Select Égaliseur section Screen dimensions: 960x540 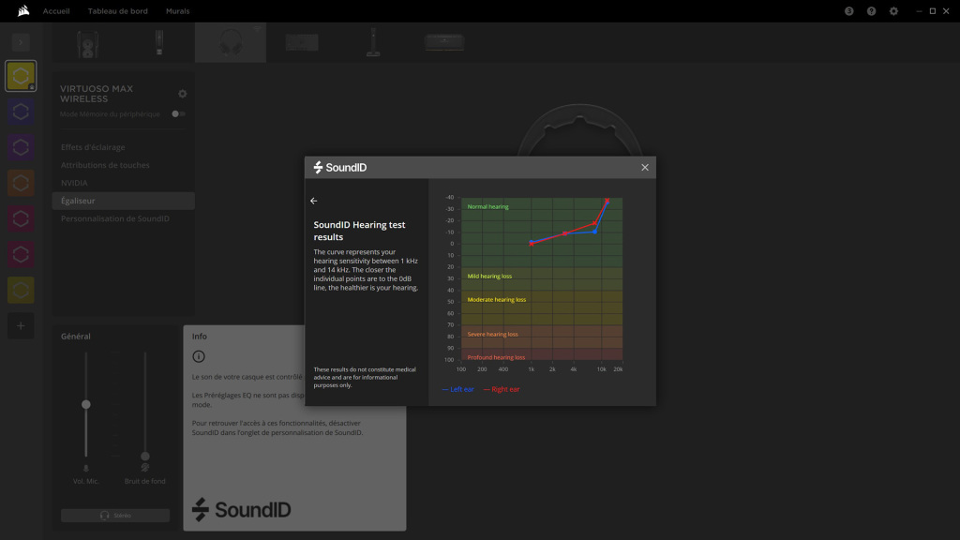pyautogui.click(x=123, y=201)
